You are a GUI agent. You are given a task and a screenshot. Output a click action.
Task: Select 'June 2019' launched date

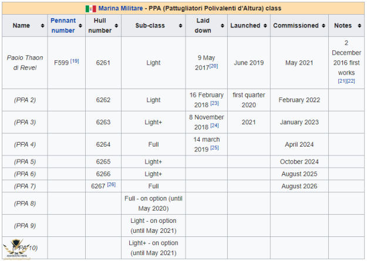tap(249, 63)
